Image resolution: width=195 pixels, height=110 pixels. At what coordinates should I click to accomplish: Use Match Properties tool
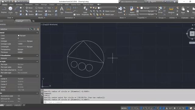[132, 11]
